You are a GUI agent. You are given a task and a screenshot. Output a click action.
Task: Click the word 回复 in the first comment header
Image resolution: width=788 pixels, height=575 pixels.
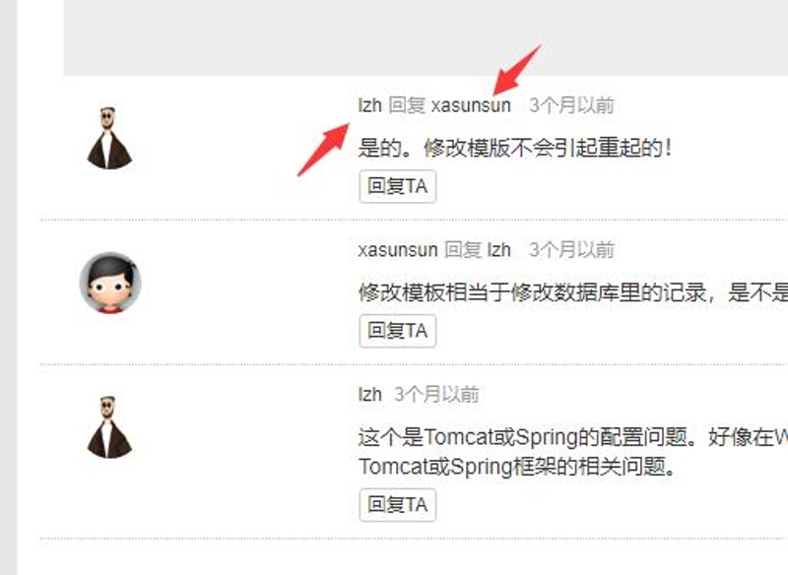(x=407, y=105)
